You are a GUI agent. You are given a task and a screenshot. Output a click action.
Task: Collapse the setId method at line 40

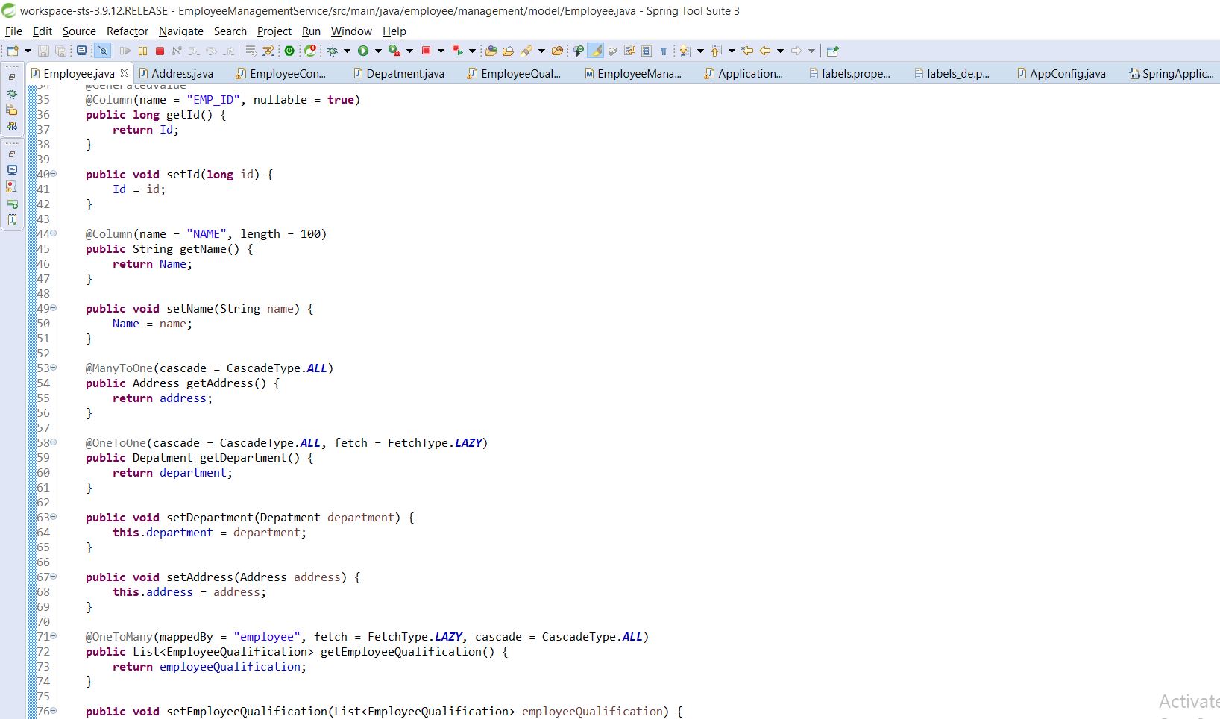coord(53,174)
